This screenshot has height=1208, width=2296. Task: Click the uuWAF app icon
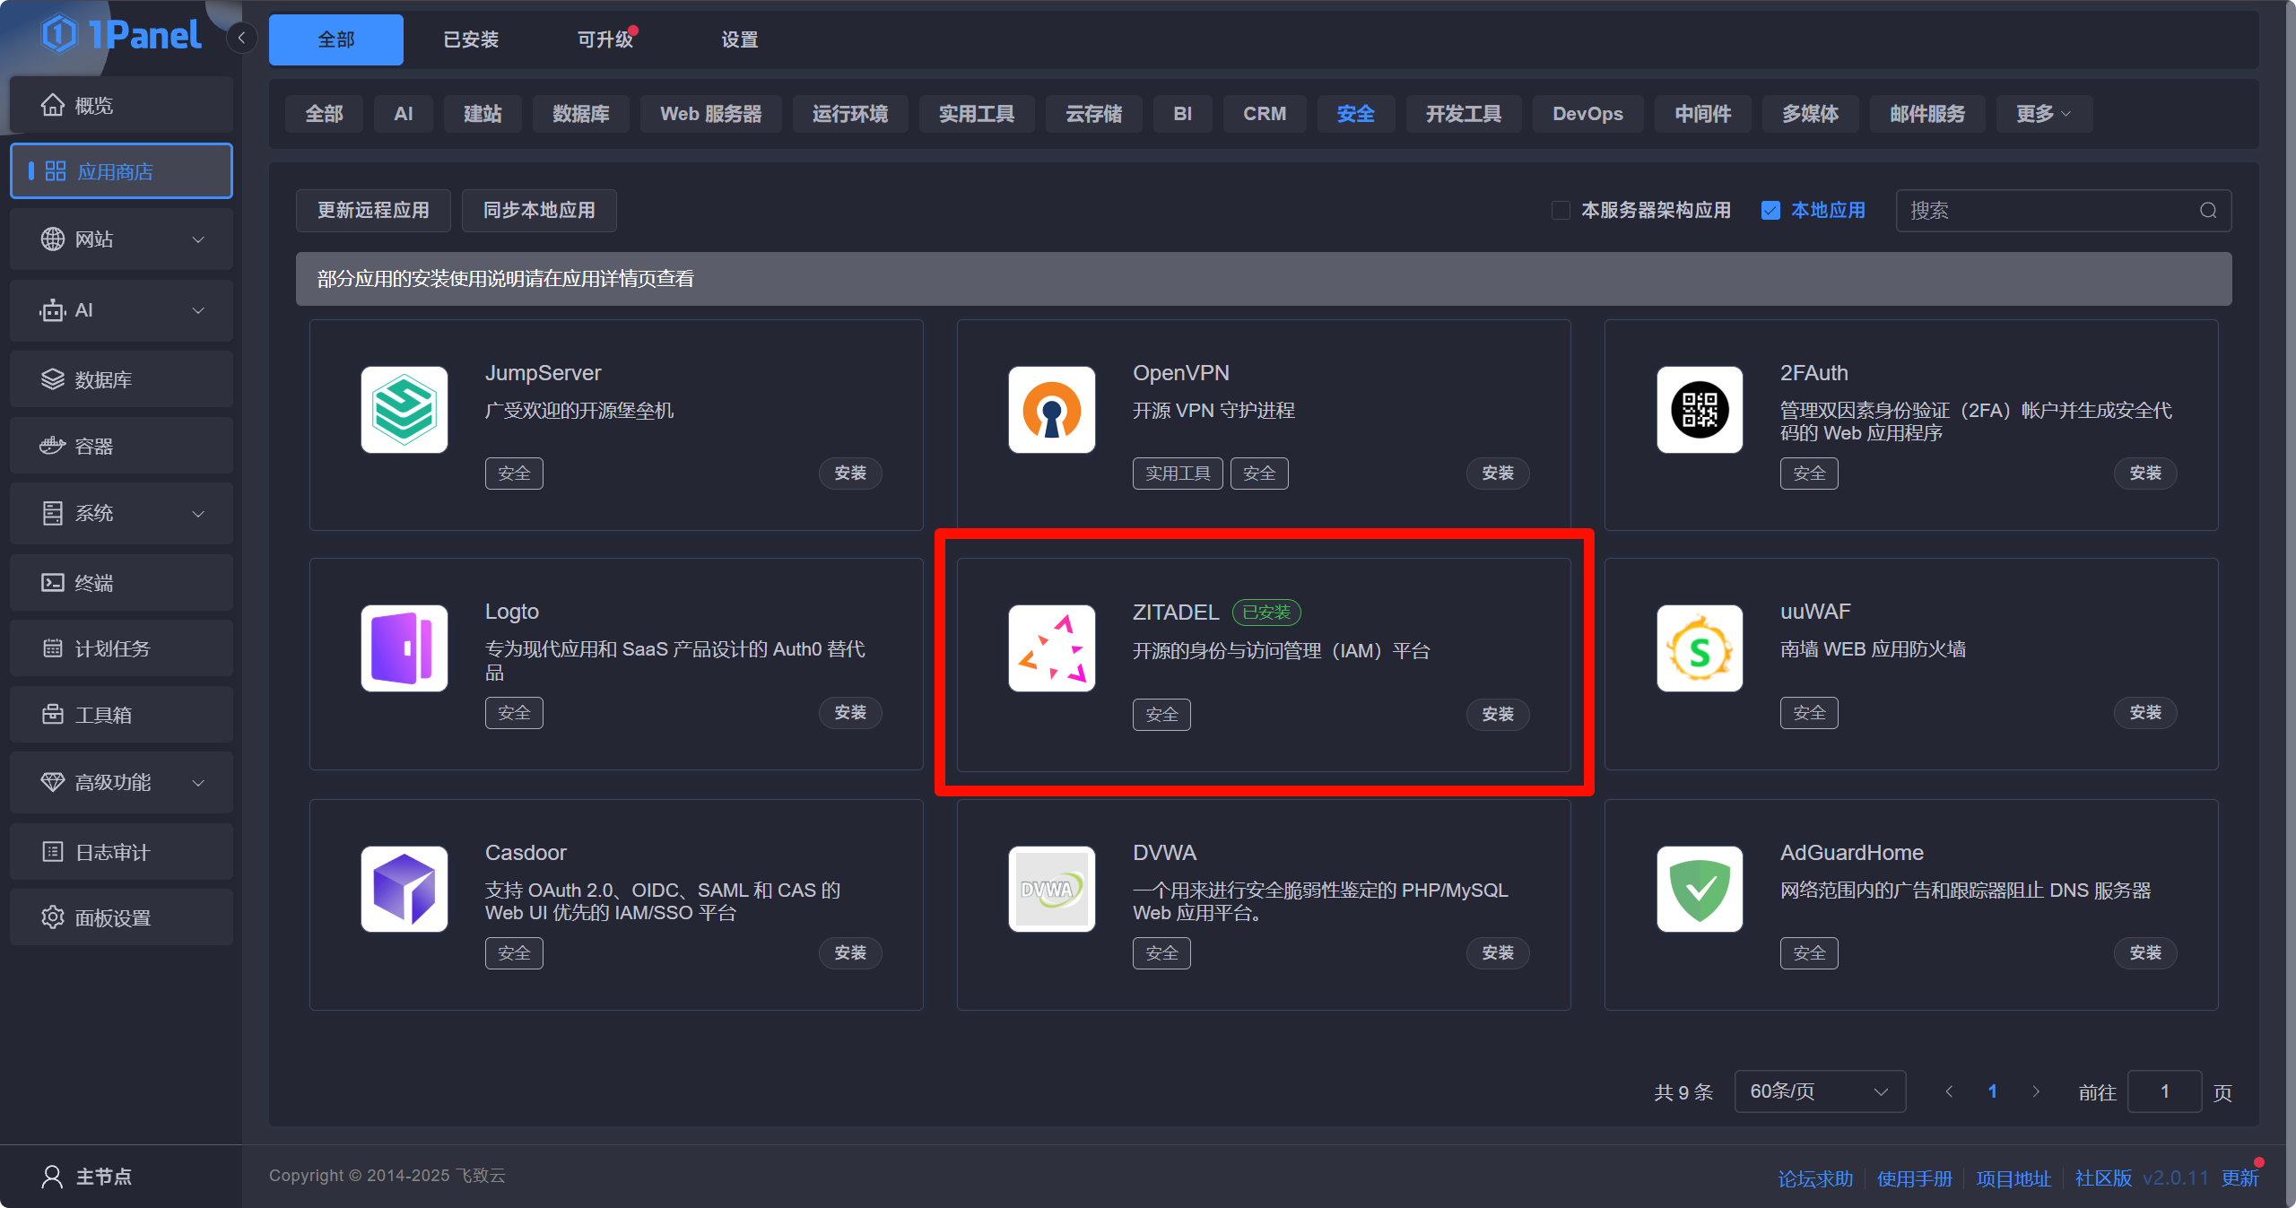tap(1699, 648)
